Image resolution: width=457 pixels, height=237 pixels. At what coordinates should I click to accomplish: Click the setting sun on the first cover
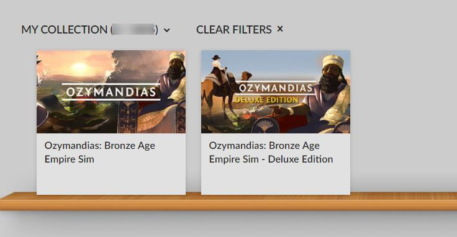coord(79,68)
